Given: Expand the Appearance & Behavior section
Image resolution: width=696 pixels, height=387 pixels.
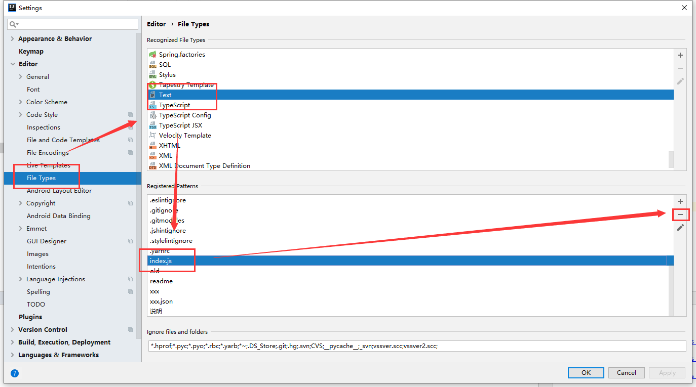Looking at the screenshot, I should (x=13, y=39).
